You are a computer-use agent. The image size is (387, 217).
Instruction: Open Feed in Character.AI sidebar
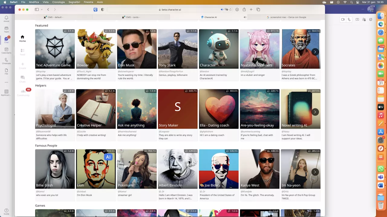(x=22, y=52)
